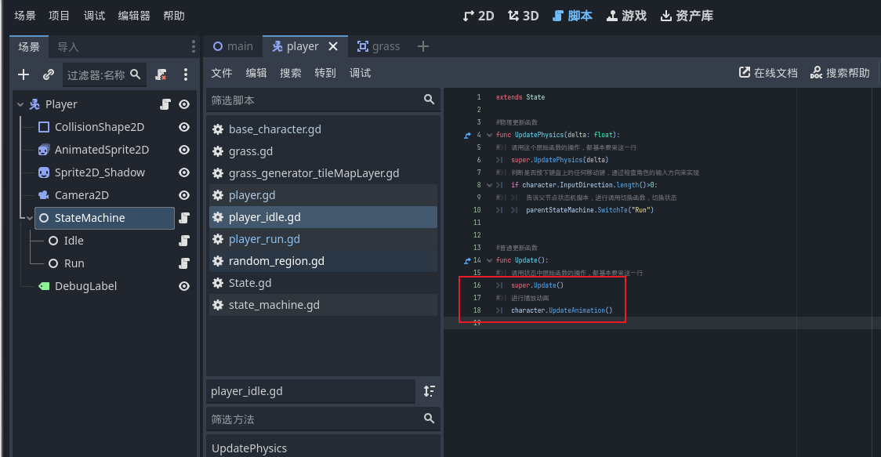Switch to the 3D workspace

coord(523,16)
